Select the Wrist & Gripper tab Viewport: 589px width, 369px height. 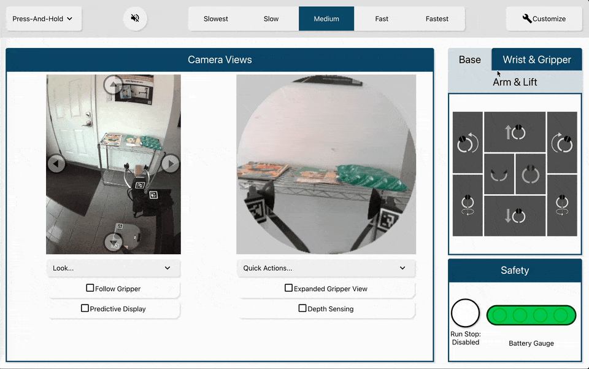pos(537,60)
